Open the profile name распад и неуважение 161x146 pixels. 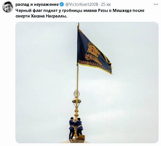(x=37, y=4)
